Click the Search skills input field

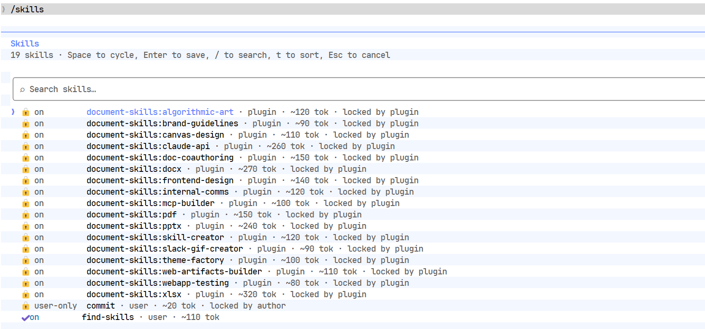[x=359, y=89]
